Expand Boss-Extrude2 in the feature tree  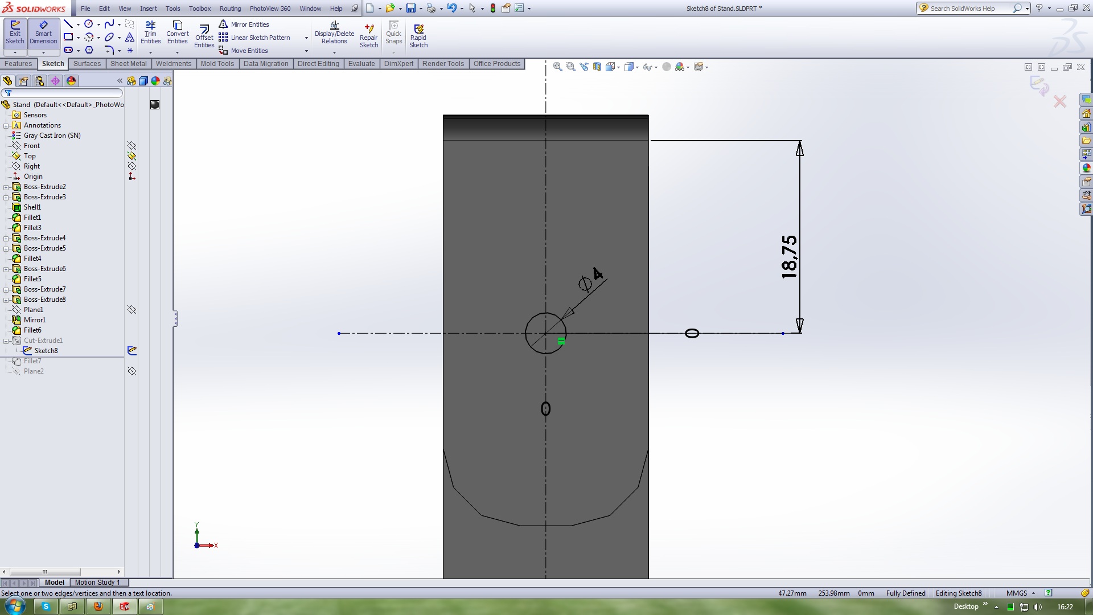[x=6, y=187]
